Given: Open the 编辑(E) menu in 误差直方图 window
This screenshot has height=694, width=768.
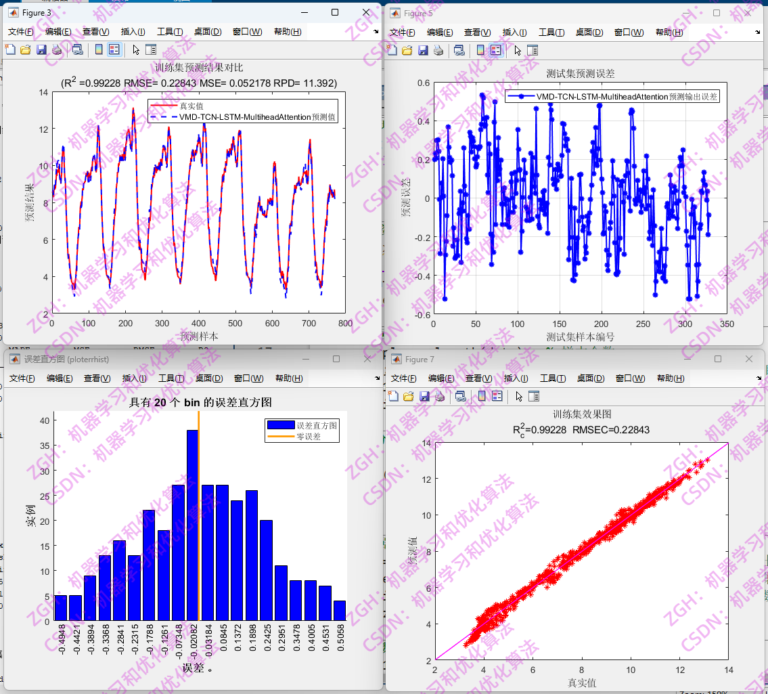Looking at the screenshot, I should pos(60,378).
